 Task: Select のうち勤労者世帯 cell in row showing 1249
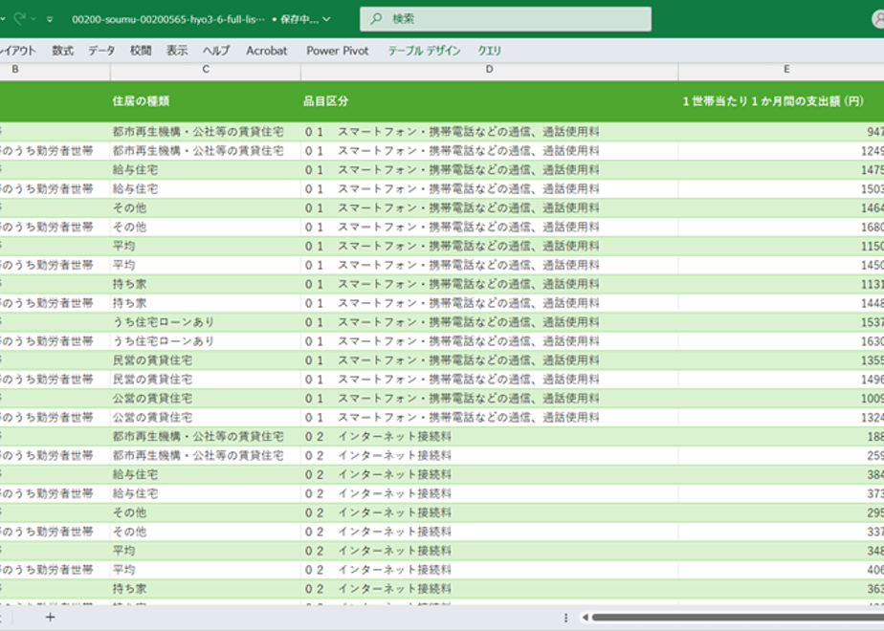[x=55, y=151]
